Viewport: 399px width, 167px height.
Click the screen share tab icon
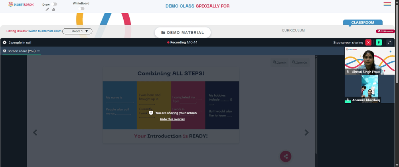click(4, 51)
